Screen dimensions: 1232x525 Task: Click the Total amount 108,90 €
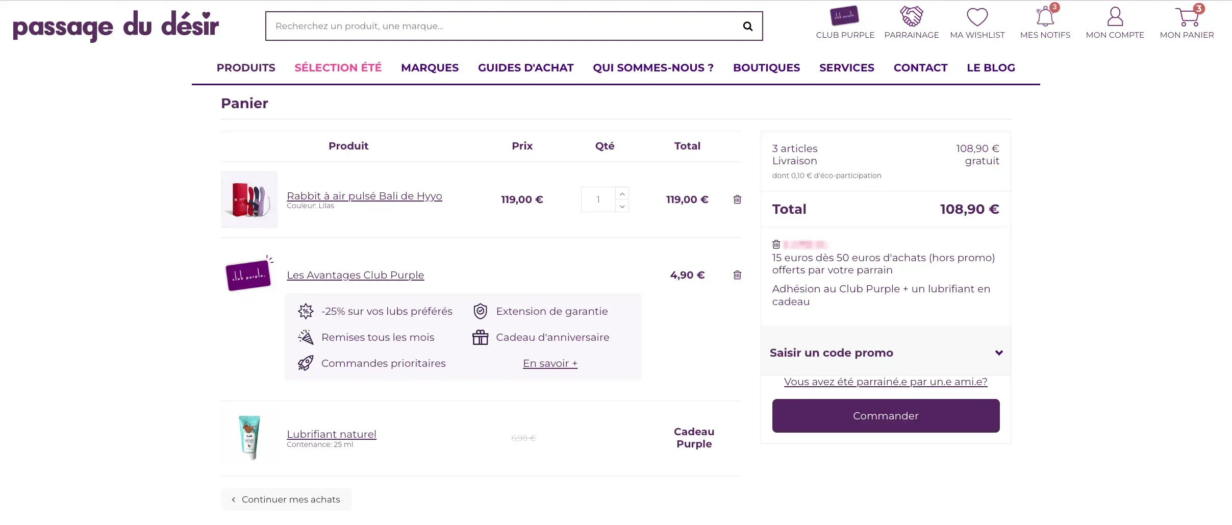tap(969, 209)
